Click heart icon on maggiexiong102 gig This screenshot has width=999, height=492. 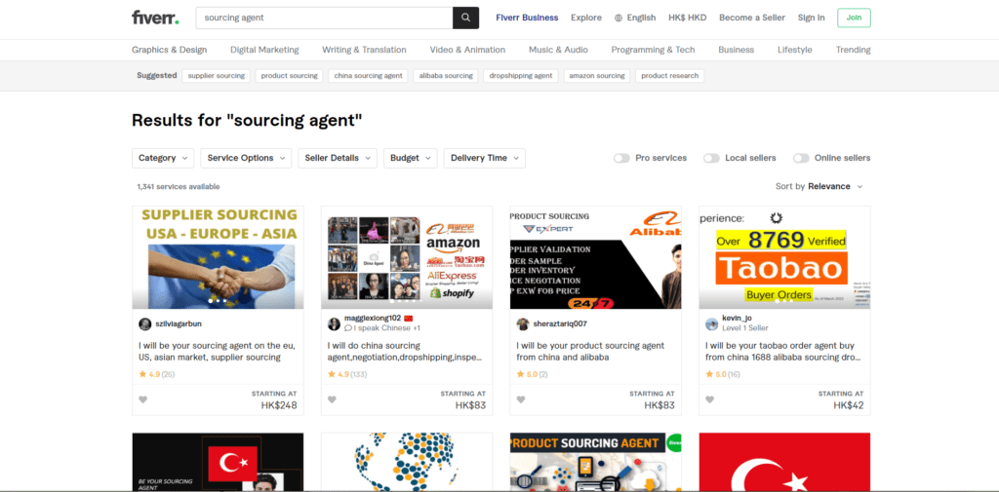332,399
